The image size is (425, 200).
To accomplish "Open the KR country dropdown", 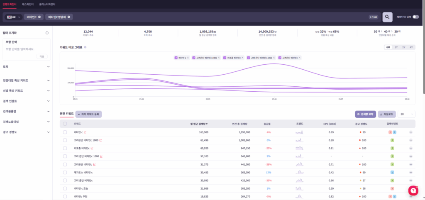I will point(13,17).
